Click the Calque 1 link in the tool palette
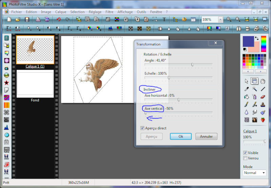271x188 pixels. 250,131
